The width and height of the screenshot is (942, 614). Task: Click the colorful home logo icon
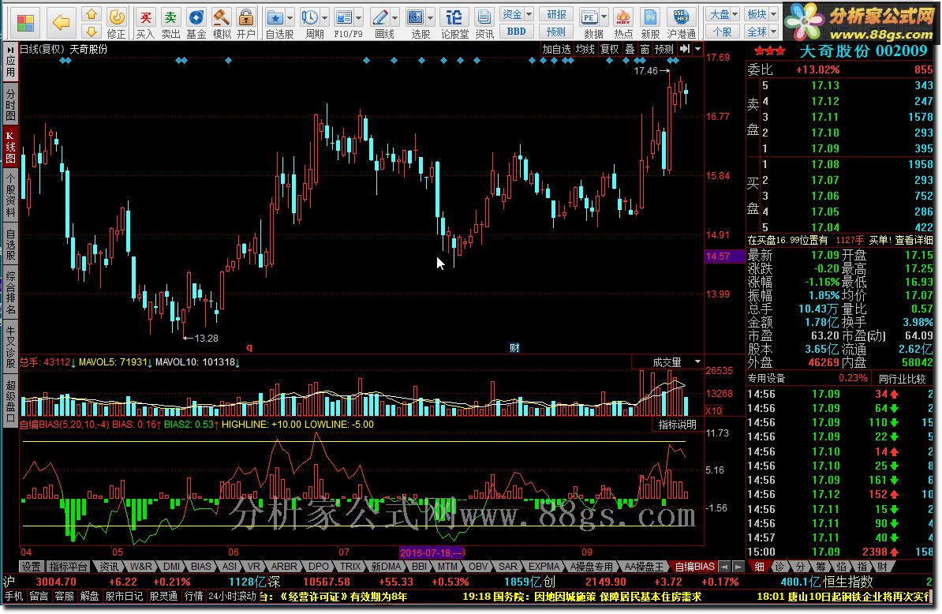(25, 23)
